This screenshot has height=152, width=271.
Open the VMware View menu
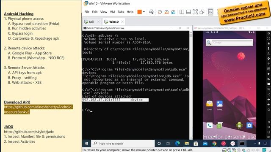pos(103,12)
